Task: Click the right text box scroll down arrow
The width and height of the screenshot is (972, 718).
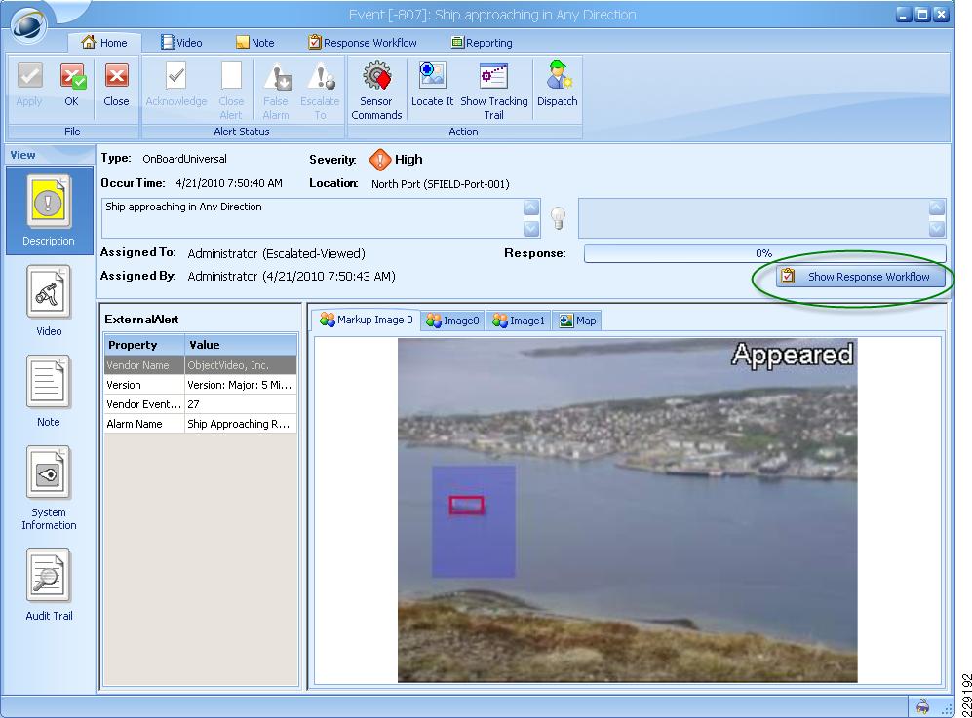Action: pos(937,229)
